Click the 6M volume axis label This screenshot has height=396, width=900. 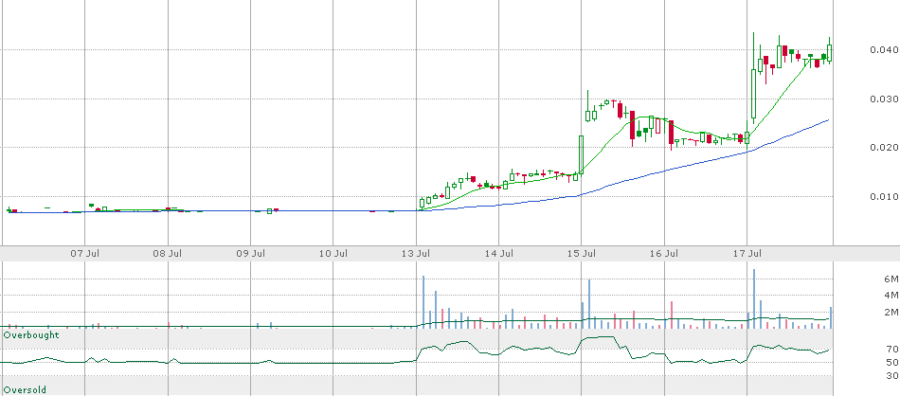tap(891, 279)
